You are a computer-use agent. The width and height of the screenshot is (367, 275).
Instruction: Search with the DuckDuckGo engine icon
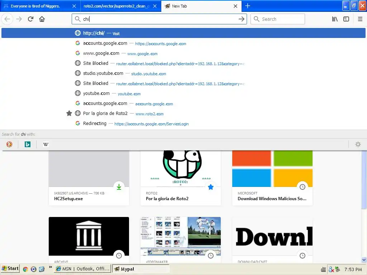point(9,144)
